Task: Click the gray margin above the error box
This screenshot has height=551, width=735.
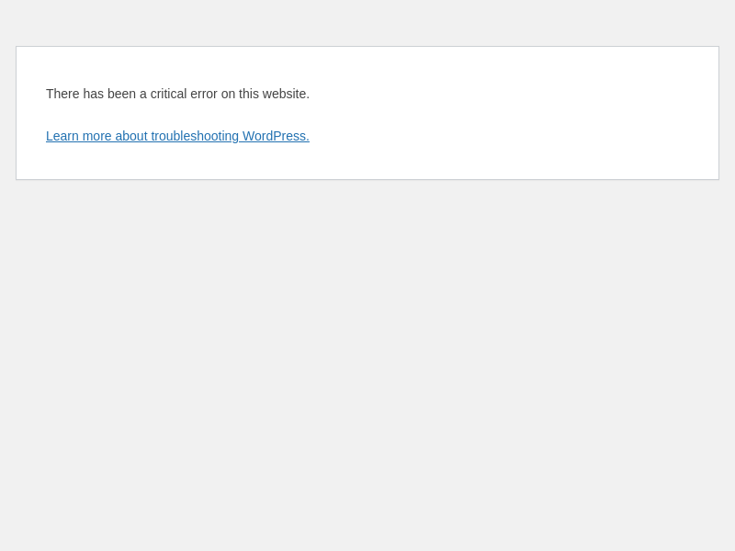Action: (x=367, y=23)
